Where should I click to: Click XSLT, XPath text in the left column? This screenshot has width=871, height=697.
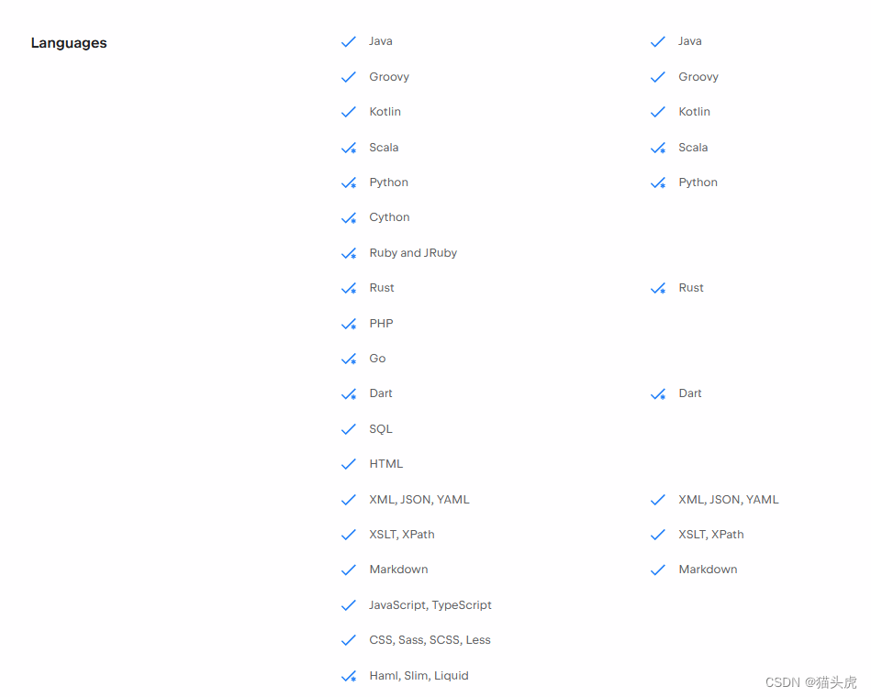click(x=402, y=535)
